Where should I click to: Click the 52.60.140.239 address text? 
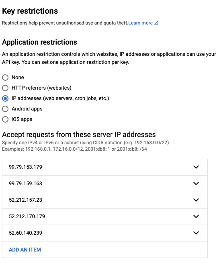tap(25, 233)
